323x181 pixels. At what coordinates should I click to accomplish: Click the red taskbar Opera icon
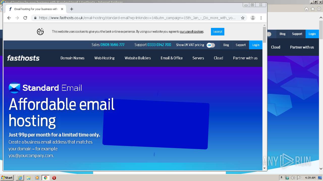pos(54,178)
